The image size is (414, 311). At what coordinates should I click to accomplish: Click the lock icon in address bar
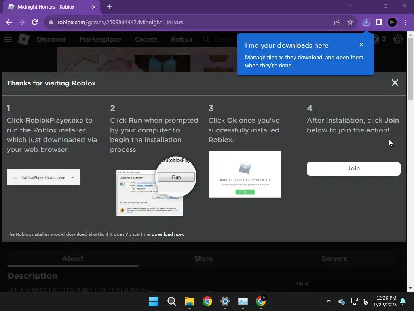[51, 23]
